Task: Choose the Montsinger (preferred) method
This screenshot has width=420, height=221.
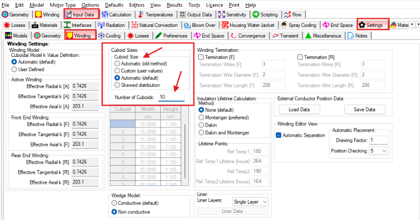Action: pyautogui.click(x=202, y=117)
